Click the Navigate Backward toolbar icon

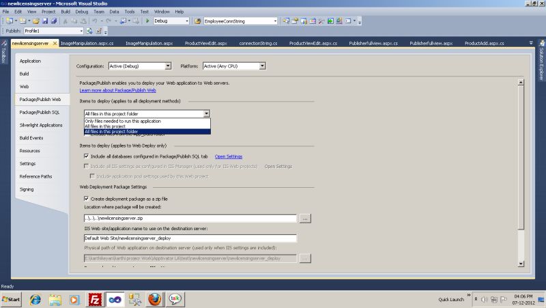click(x=123, y=21)
